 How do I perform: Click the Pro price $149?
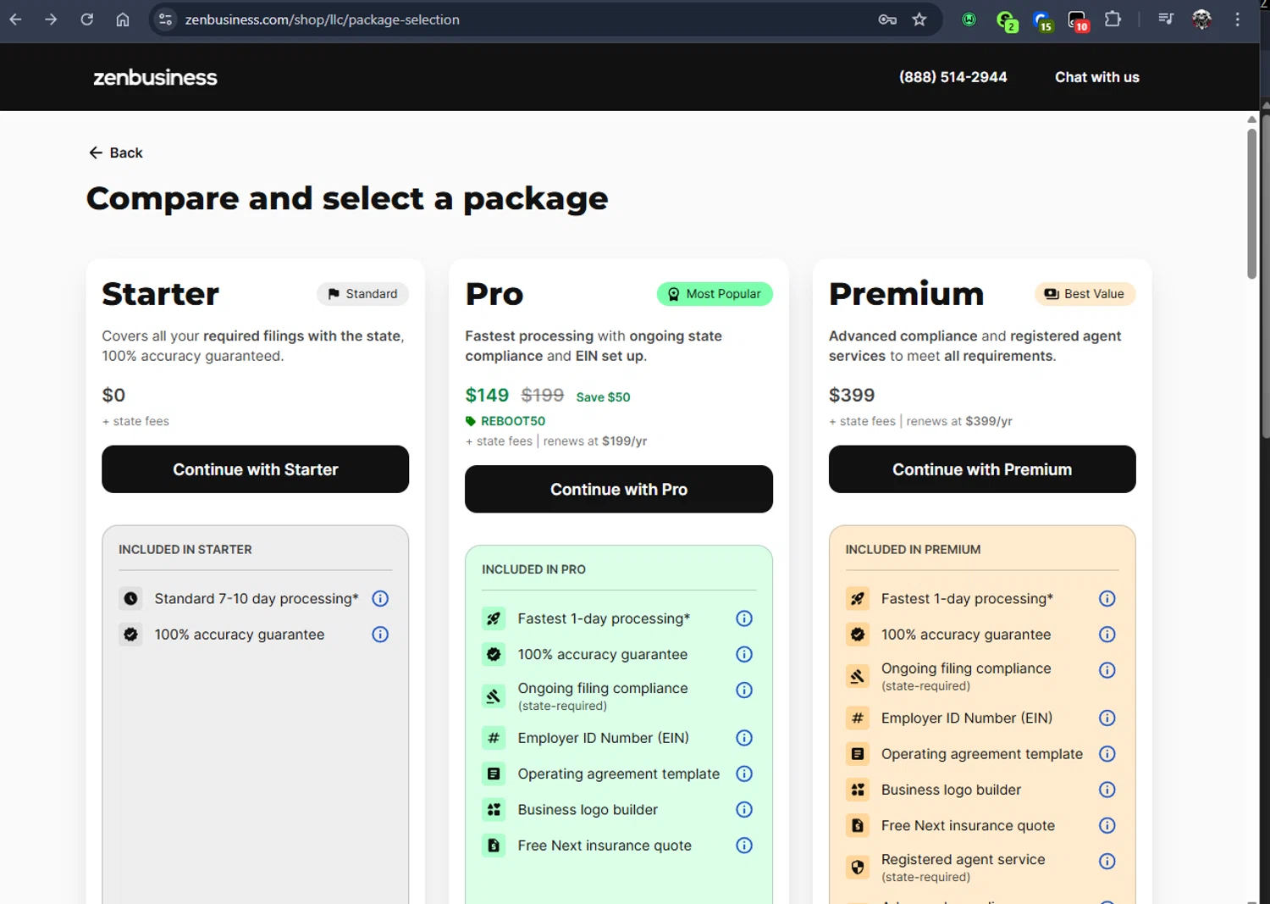(487, 396)
